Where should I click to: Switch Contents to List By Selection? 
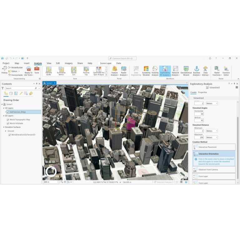16,93
